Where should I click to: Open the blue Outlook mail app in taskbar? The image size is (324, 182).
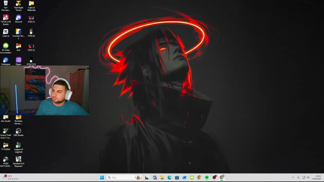184,177
